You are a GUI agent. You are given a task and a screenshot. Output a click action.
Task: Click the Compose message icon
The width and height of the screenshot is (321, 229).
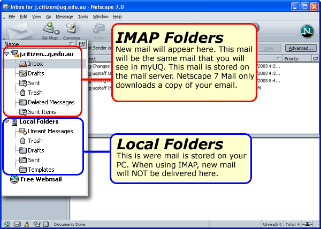tap(72, 29)
